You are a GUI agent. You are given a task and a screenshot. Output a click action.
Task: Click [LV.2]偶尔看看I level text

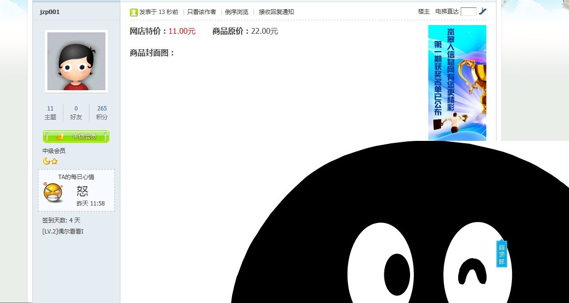point(63,231)
